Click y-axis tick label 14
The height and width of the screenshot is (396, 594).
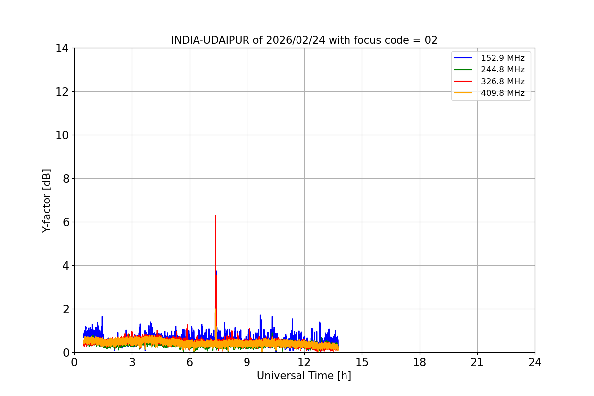tap(62, 48)
